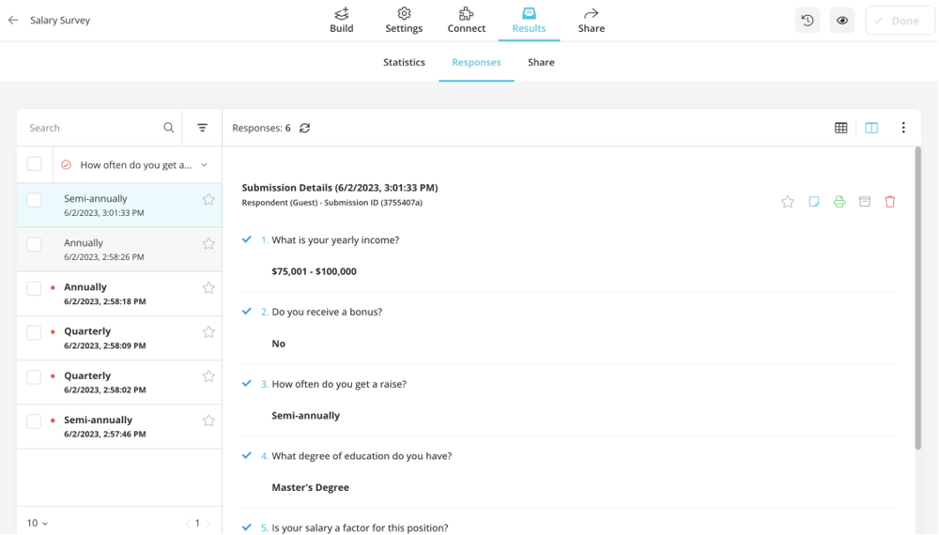The height and width of the screenshot is (535, 939).
Task: Open the Build tab
Action: point(342,21)
